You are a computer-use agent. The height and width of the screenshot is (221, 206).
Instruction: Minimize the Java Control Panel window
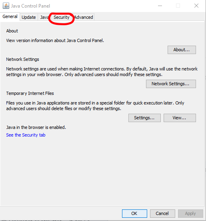160,6
